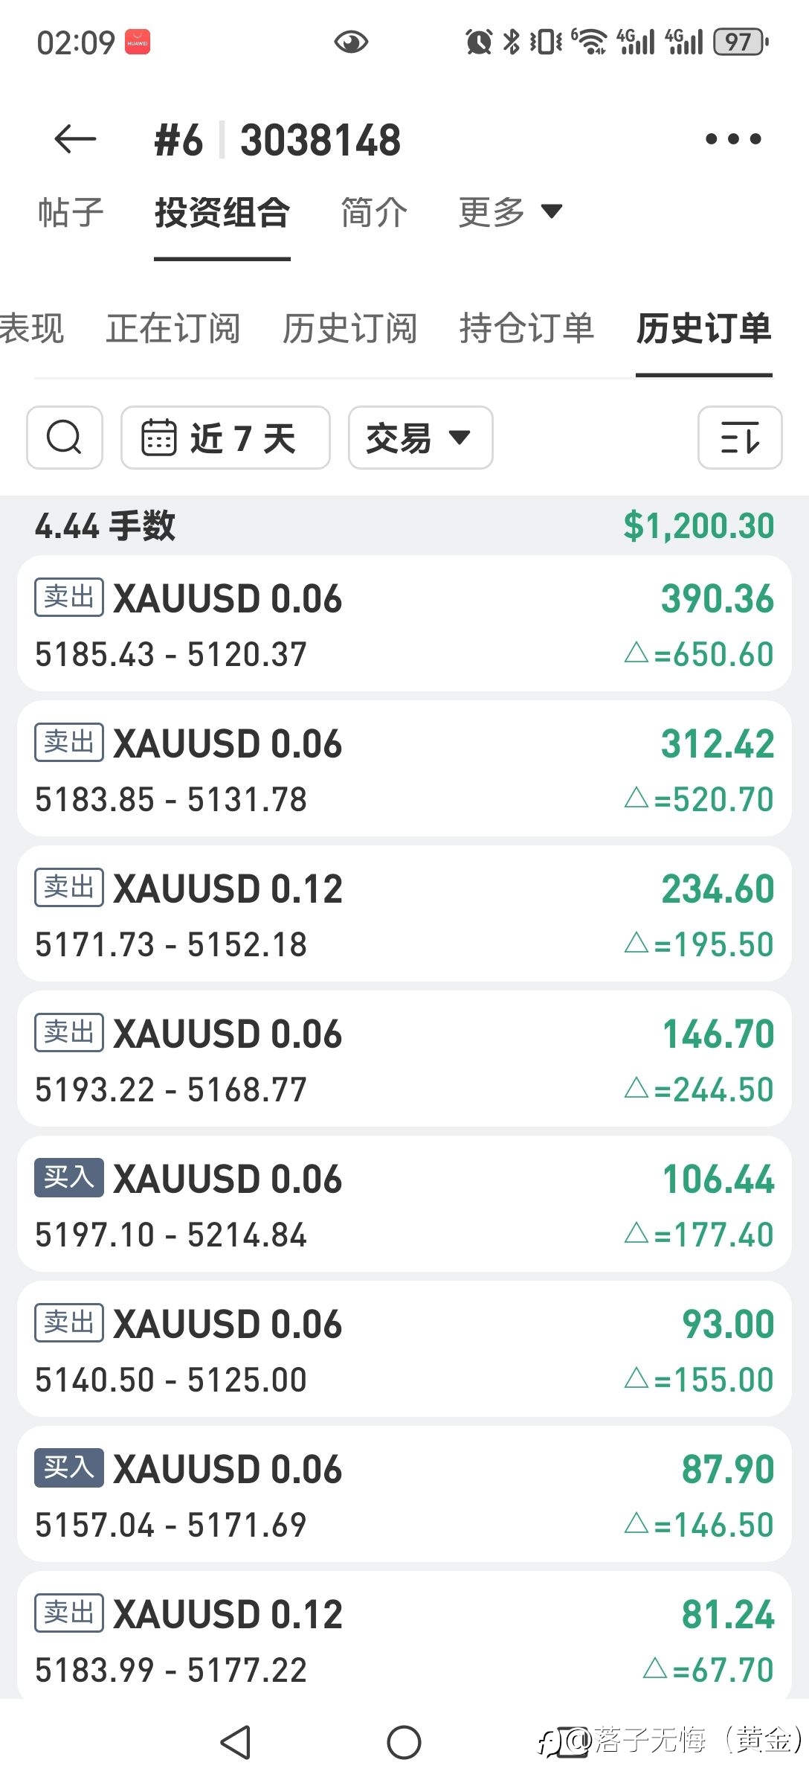Screen dimensions: 809x1786
Task: Select the 历史订阅 sub-tab
Action: point(349,328)
